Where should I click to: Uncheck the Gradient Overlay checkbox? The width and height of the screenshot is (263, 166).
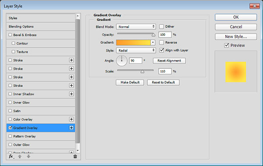(10, 128)
